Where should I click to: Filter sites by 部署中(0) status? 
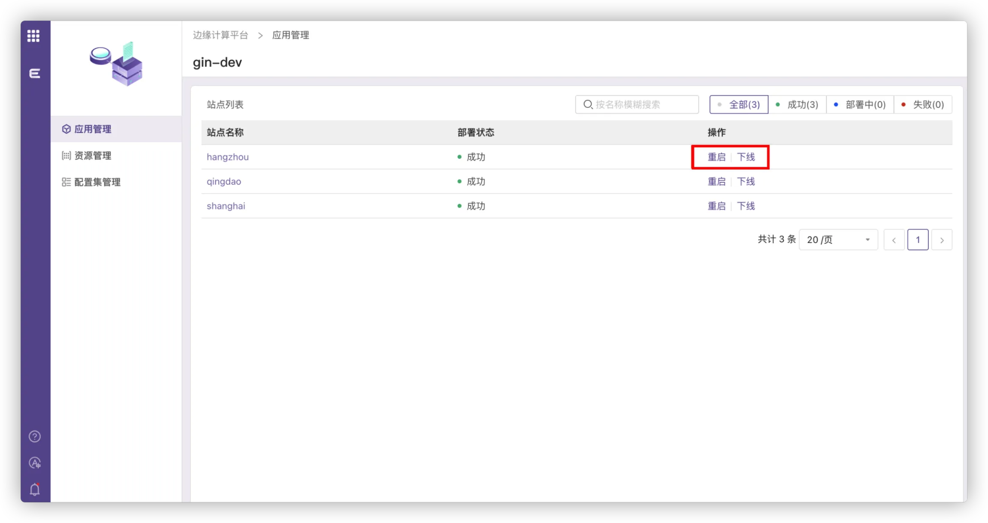tap(860, 105)
